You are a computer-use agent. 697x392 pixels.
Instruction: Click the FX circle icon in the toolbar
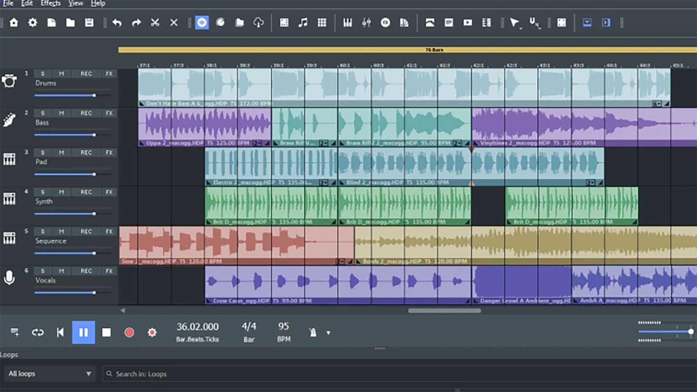tap(385, 23)
